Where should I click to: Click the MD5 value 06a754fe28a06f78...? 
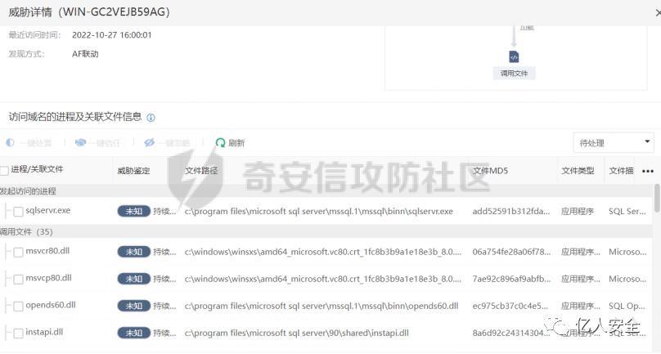point(511,252)
